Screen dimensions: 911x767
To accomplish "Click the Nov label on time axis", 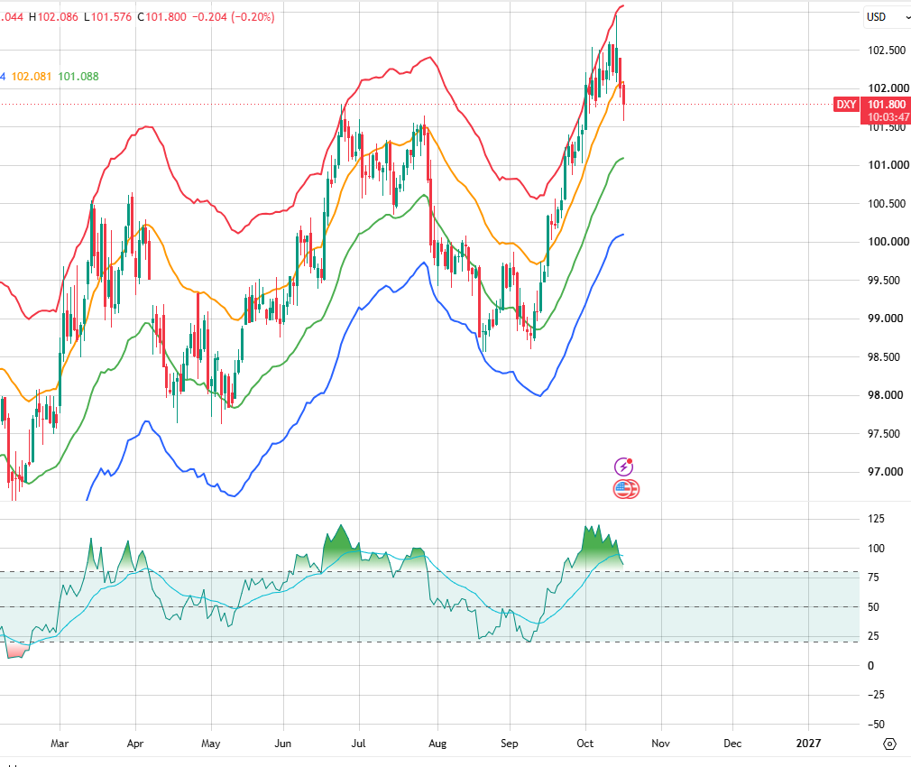I will [x=660, y=744].
